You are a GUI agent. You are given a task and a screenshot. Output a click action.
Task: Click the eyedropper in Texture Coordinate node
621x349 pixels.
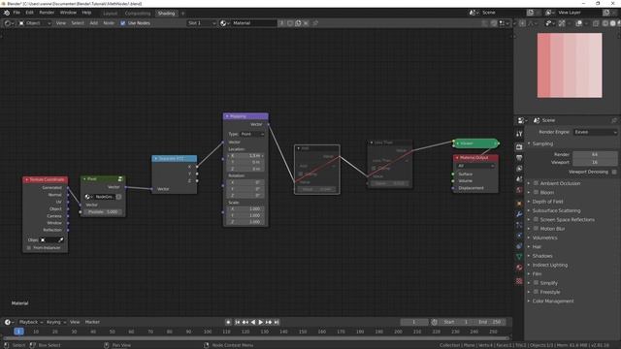coord(60,239)
